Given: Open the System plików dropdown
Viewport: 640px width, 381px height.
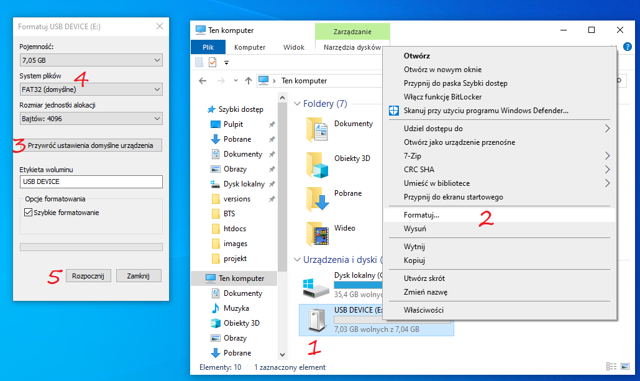Looking at the screenshot, I should [91, 90].
